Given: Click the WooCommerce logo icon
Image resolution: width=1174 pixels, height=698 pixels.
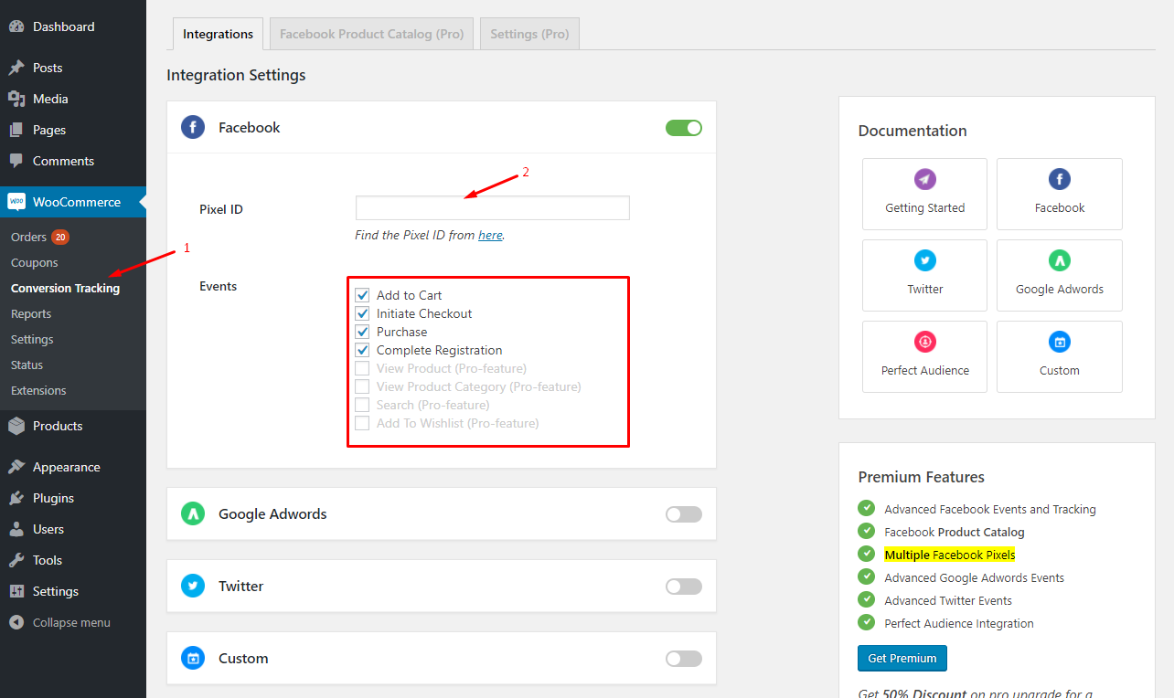Looking at the screenshot, I should tap(16, 202).
